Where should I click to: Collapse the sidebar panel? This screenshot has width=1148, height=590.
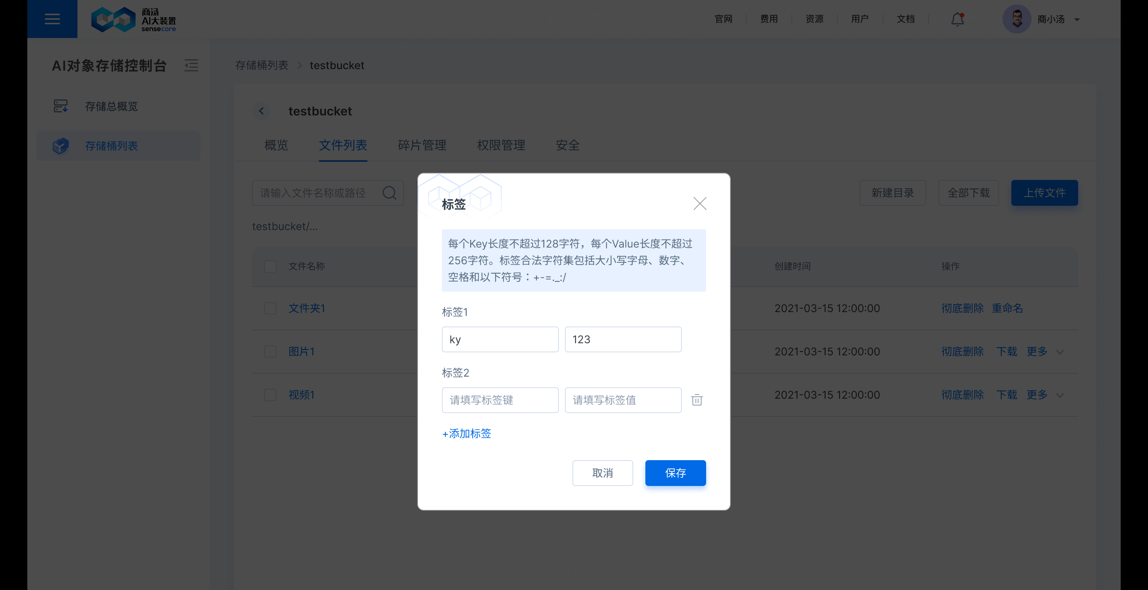[x=191, y=65]
